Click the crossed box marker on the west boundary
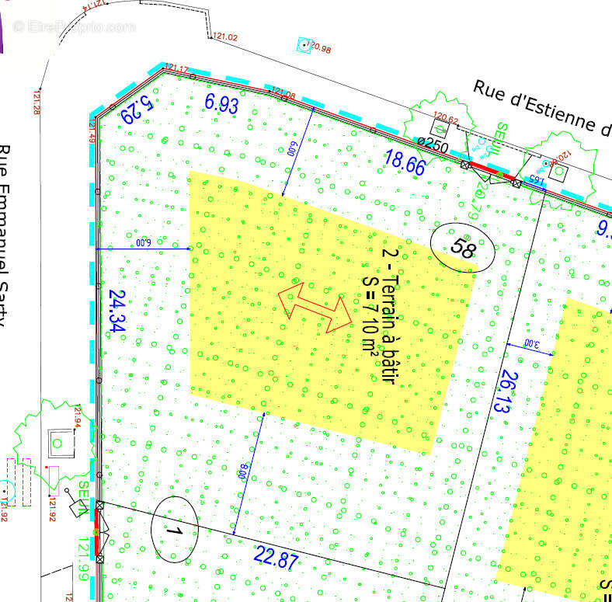This screenshot has height=602, width=612. click(x=99, y=506)
